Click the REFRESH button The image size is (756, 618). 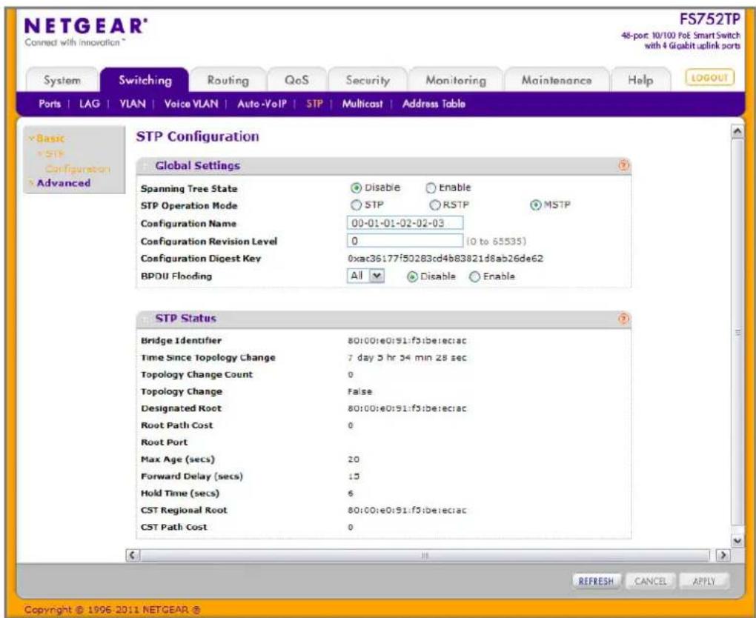tap(596, 582)
